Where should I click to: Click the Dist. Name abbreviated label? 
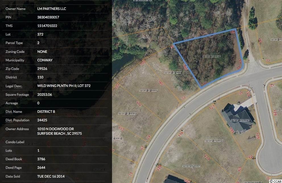tap(14, 112)
